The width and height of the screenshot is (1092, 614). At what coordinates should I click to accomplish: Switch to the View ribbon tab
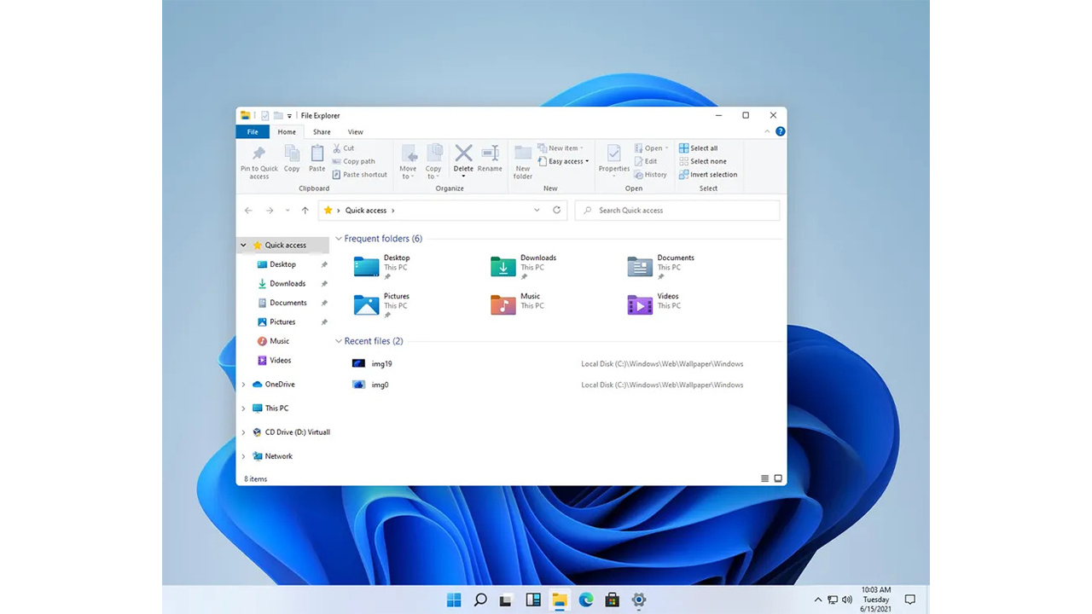pos(355,132)
